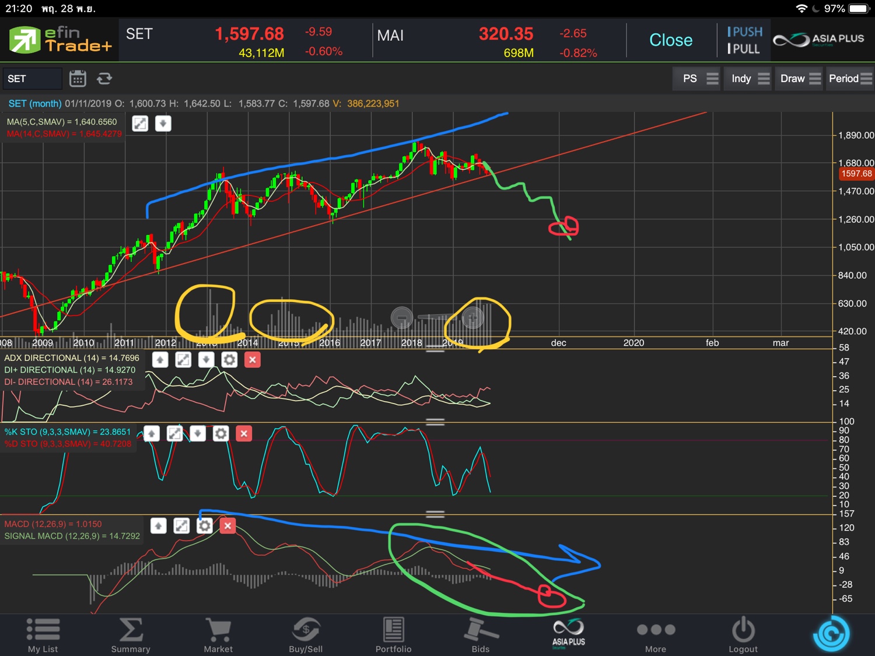Tap the blue circular refresh button
Screen dimensions: 875x656
[831, 634]
